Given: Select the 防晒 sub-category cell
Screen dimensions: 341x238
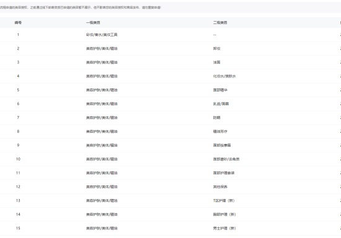Looking at the screenshot, I should 216,117.
